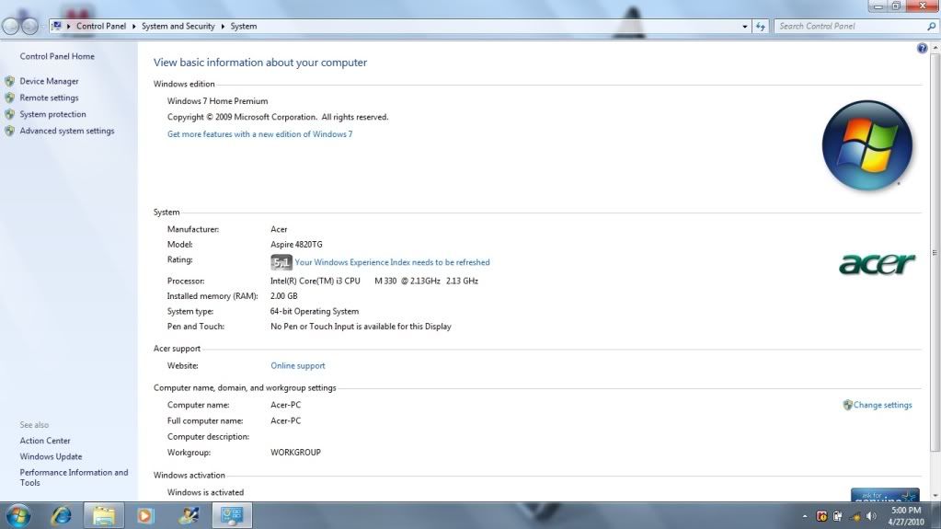Click the scrollbar up arrow

point(935,48)
